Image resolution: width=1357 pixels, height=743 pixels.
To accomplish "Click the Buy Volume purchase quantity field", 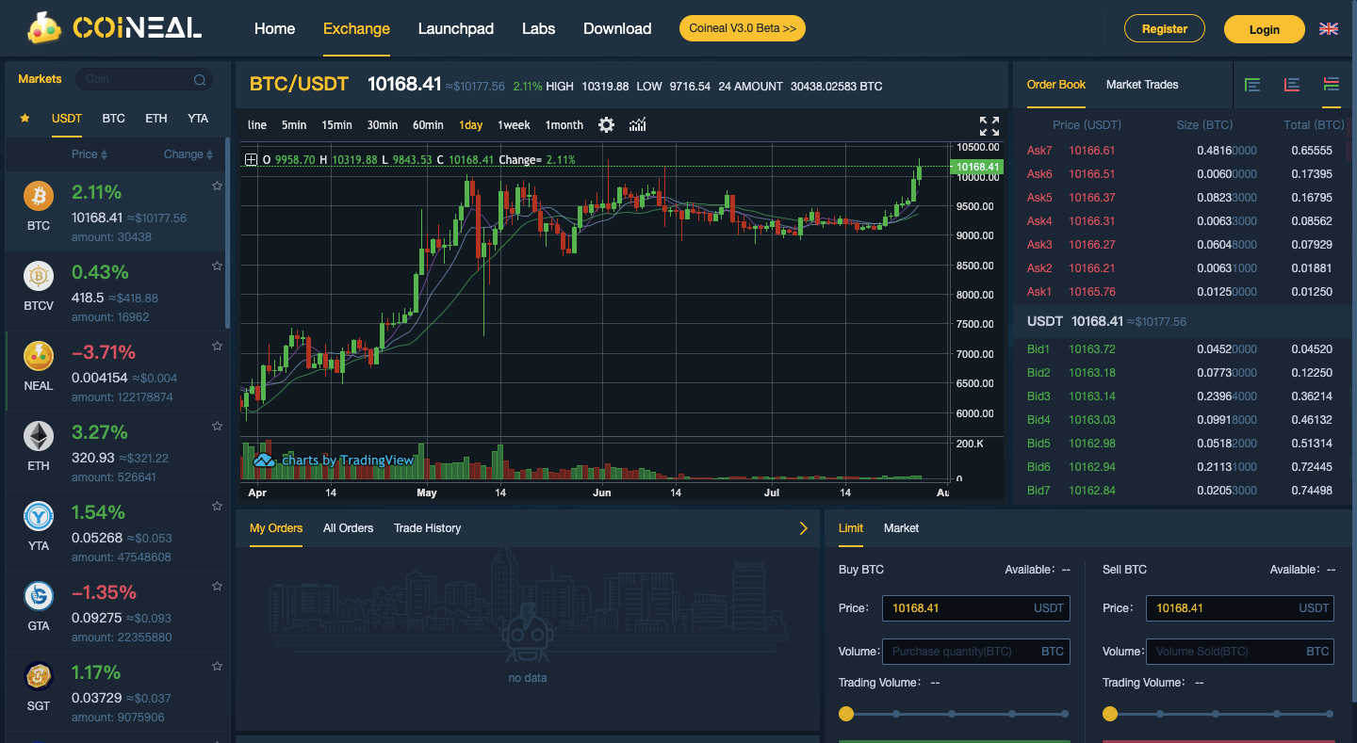I will click(976, 652).
